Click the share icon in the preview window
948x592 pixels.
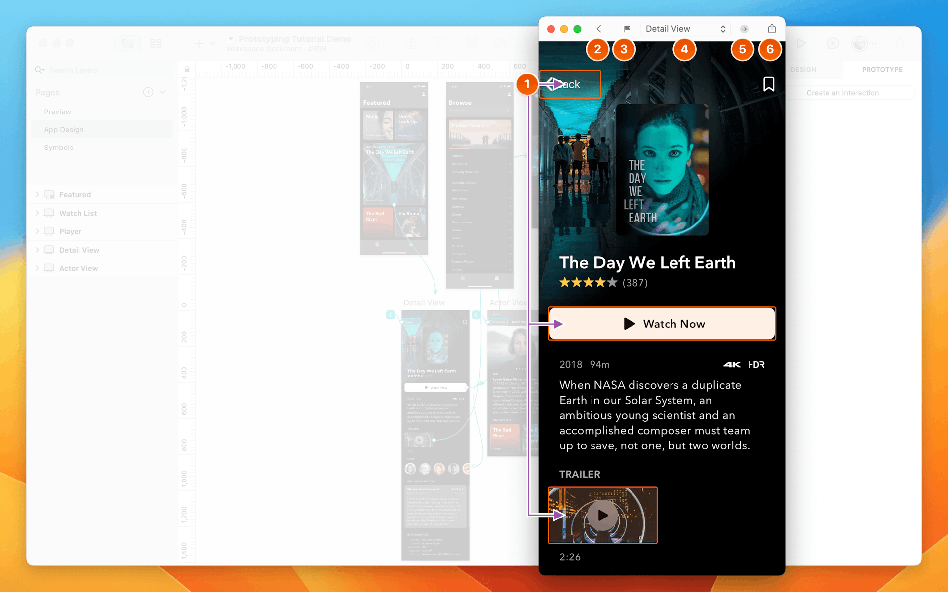click(772, 28)
